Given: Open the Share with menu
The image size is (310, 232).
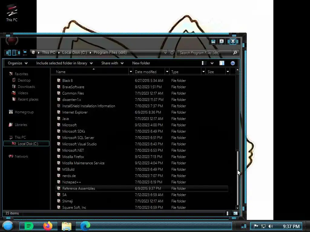Looking at the screenshot, I should 113,63.
